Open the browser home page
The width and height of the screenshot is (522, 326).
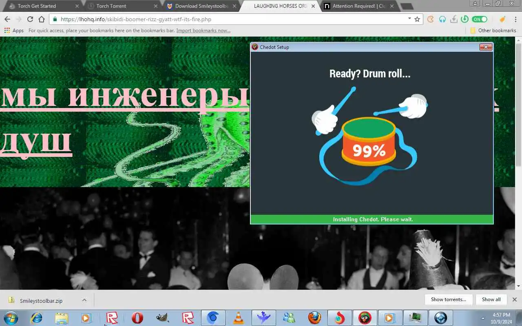pos(41,19)
